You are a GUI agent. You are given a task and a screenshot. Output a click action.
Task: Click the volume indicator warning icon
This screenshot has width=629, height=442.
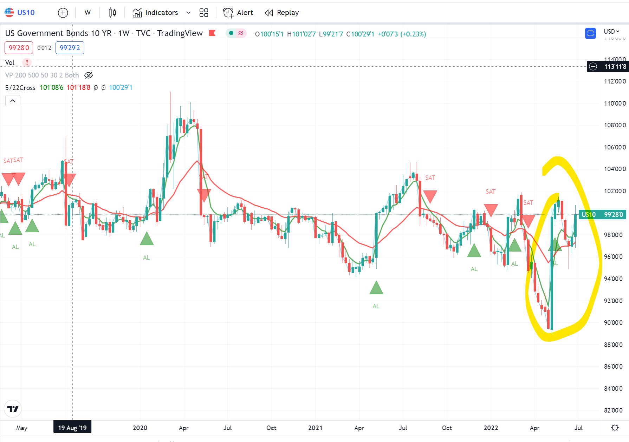tap(27, 62)
